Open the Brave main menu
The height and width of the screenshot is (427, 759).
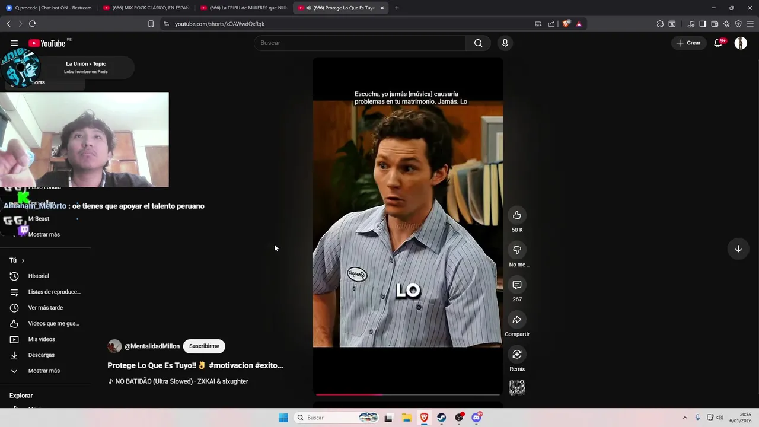click(750, 24)
